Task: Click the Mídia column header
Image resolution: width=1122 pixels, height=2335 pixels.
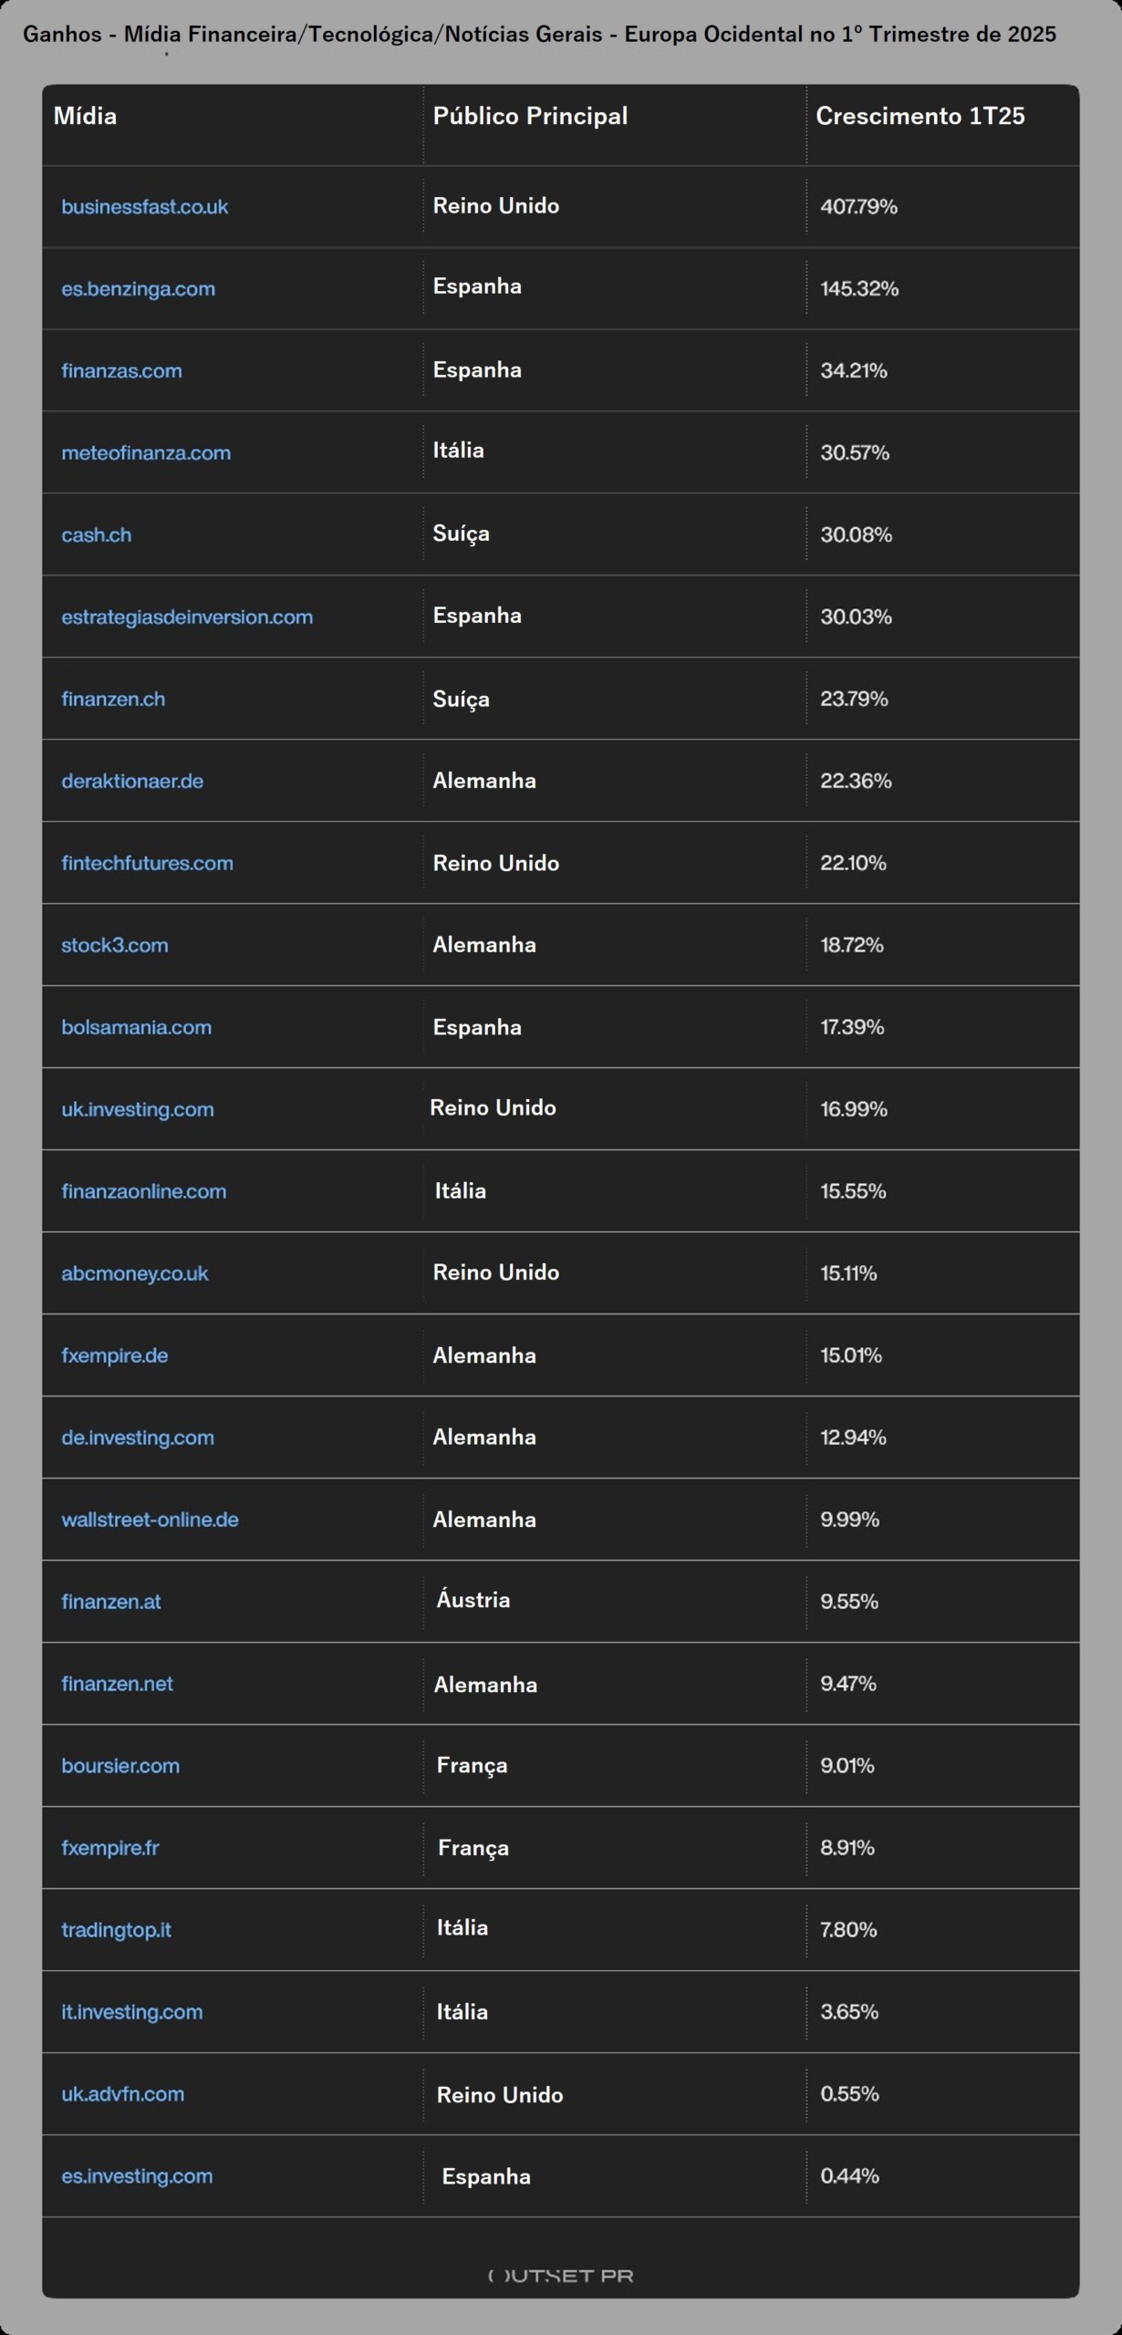Action: click(85, 117)
